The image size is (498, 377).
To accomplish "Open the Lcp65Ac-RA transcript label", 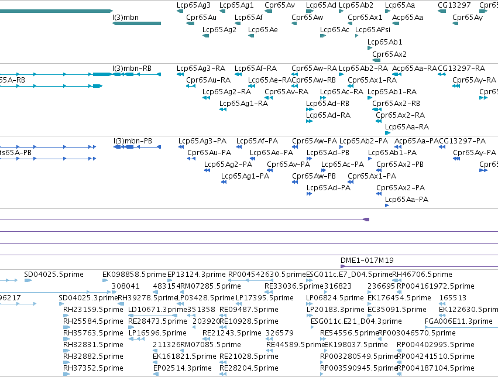I will tap(341, 92).
